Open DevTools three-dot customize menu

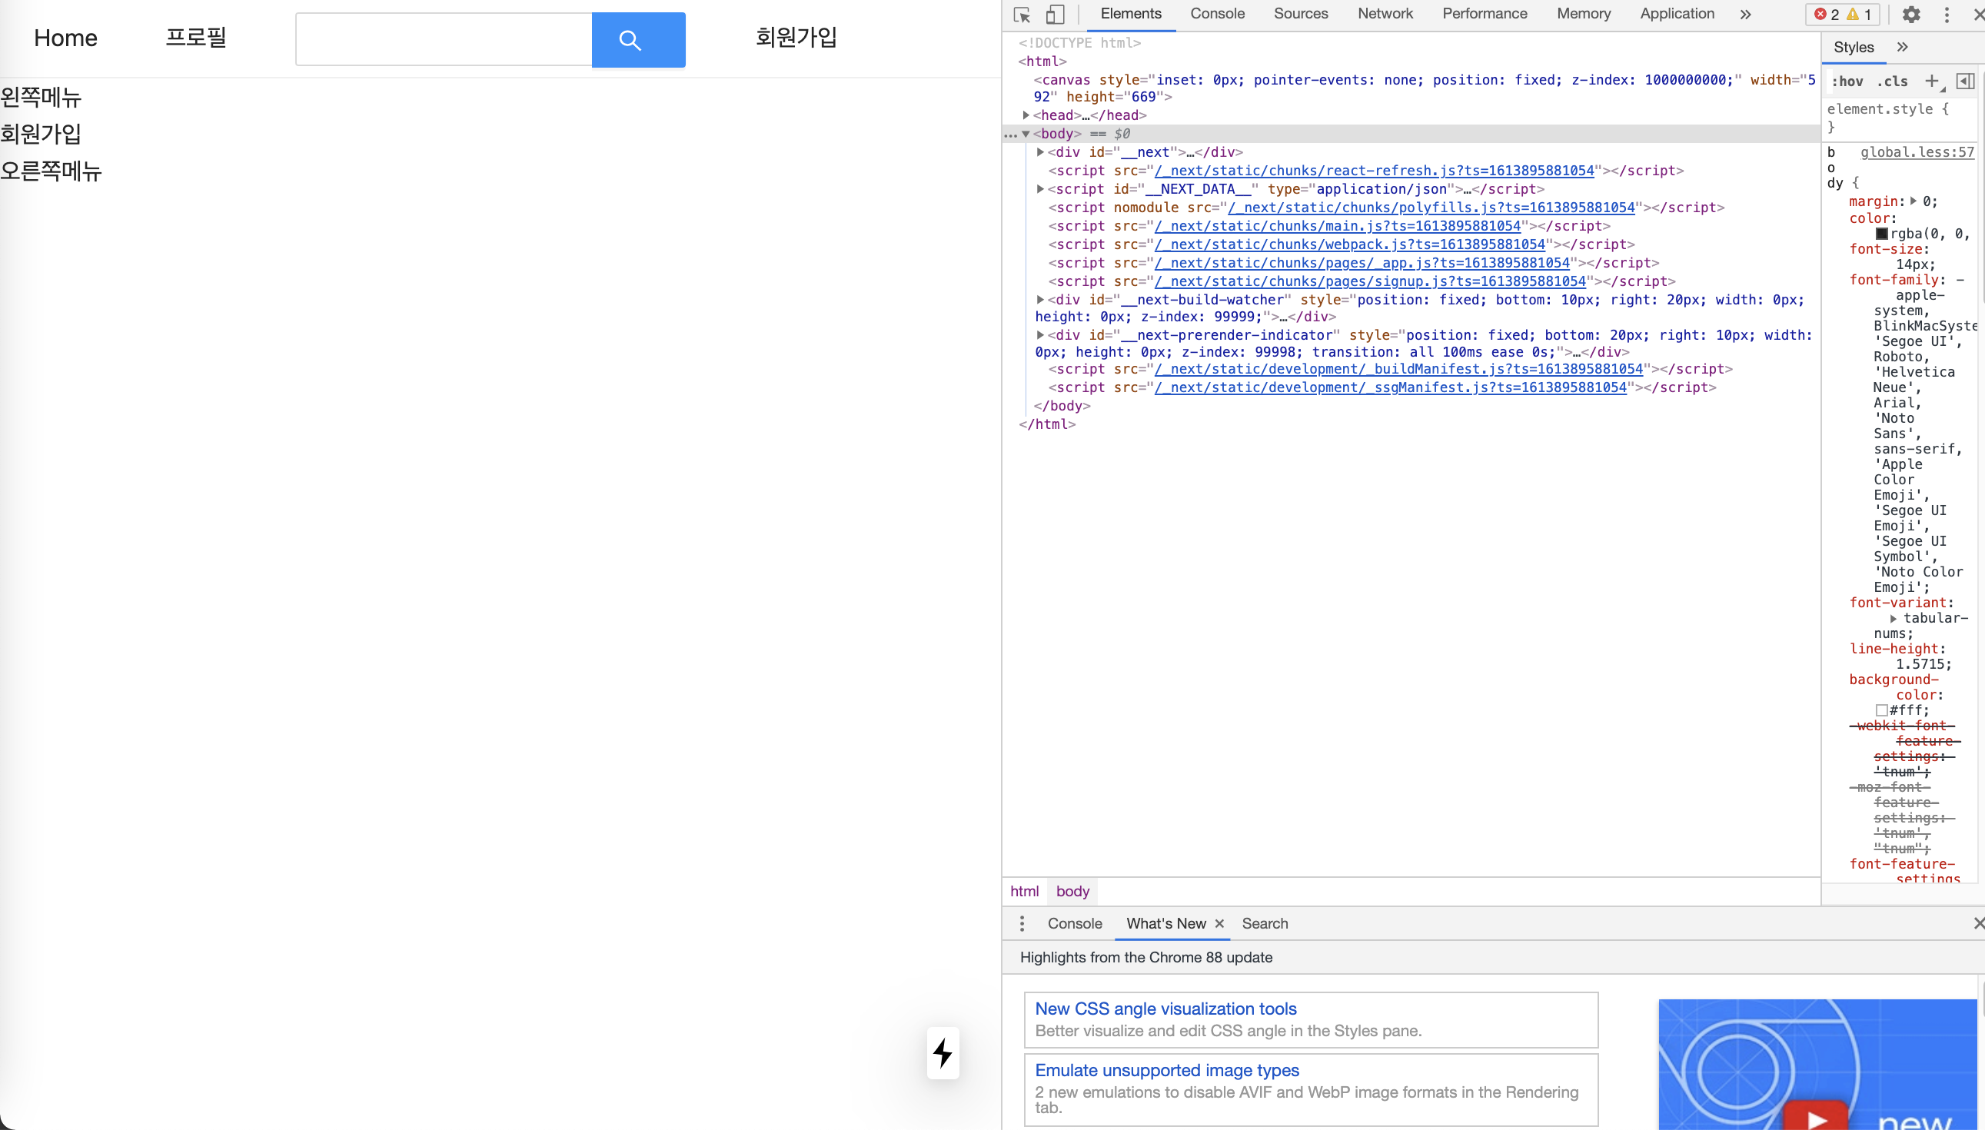(x=1947, y=15)
